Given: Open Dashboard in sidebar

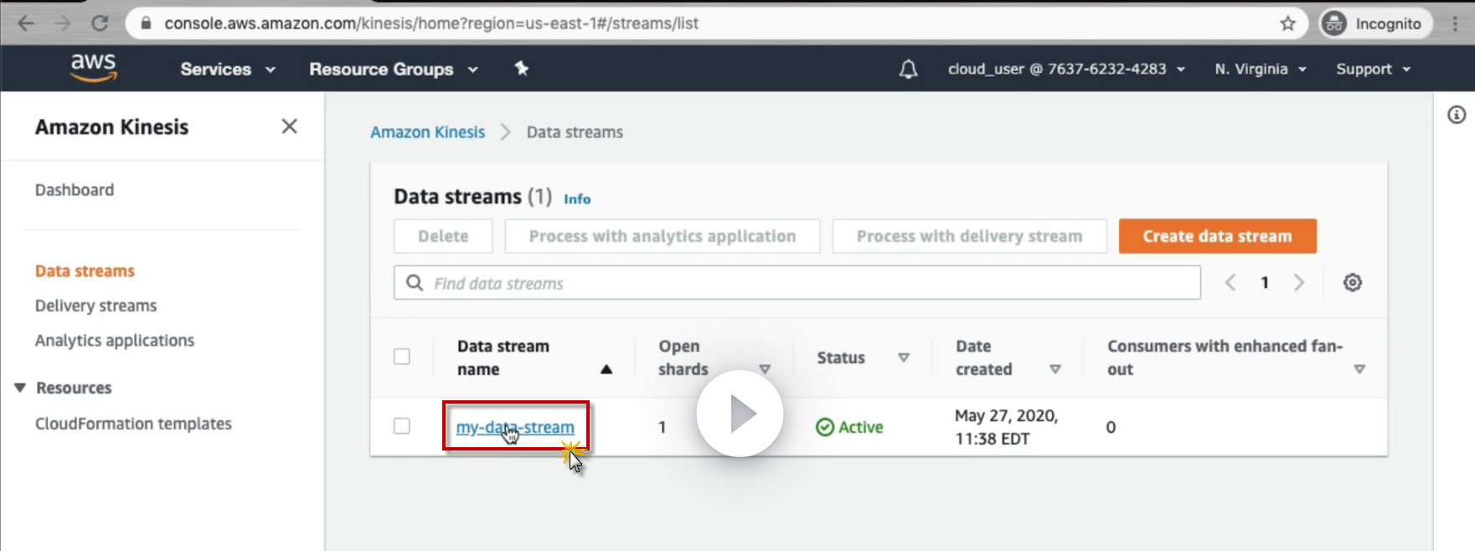Looking at the screenshot, I should (x=75, y=190).
